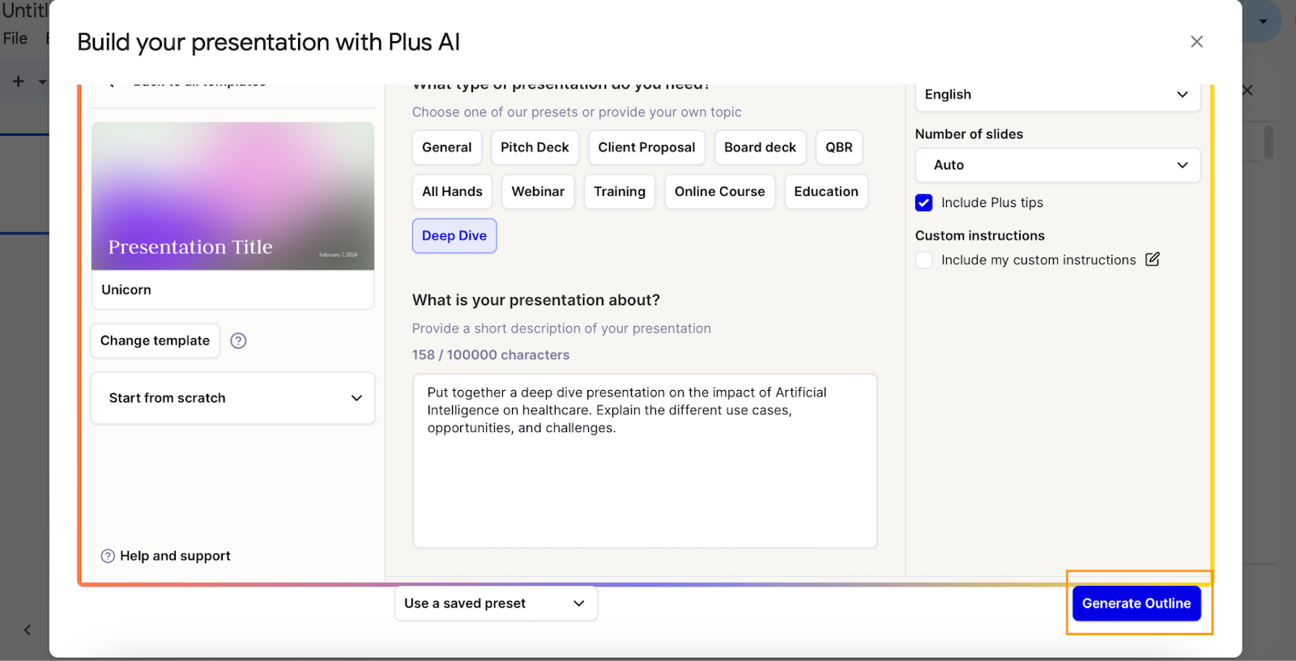
Task: Open the help icon beside Change template
Action: tap(238, 341)
